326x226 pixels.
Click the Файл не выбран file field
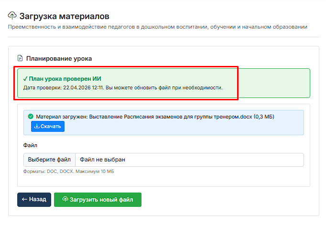coord(189,160)
